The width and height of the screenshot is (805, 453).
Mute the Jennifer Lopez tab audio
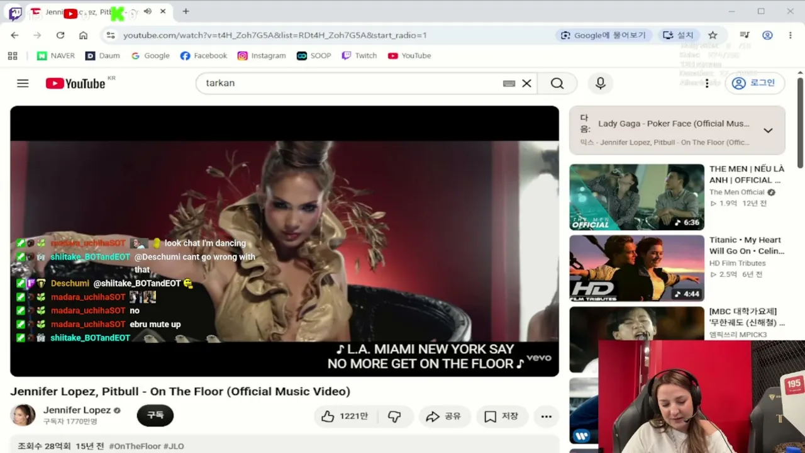click(148, 11)
